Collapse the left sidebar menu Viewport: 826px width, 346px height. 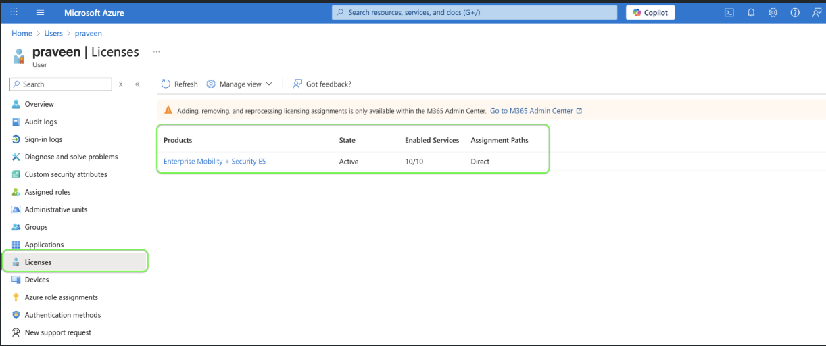(137, 84)
